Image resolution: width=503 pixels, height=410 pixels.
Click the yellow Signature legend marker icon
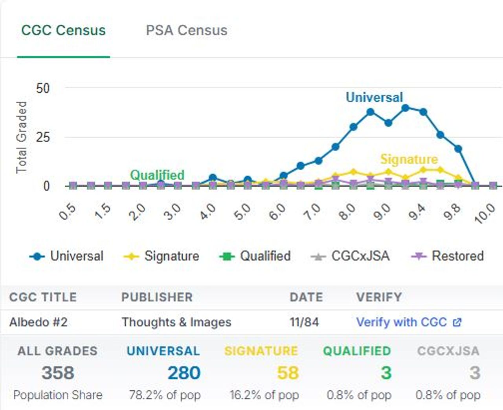[131, 256]
